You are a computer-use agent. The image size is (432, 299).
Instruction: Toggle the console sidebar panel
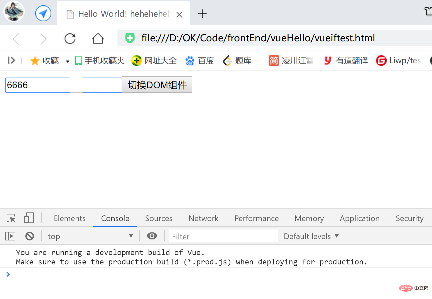point(10,236)
